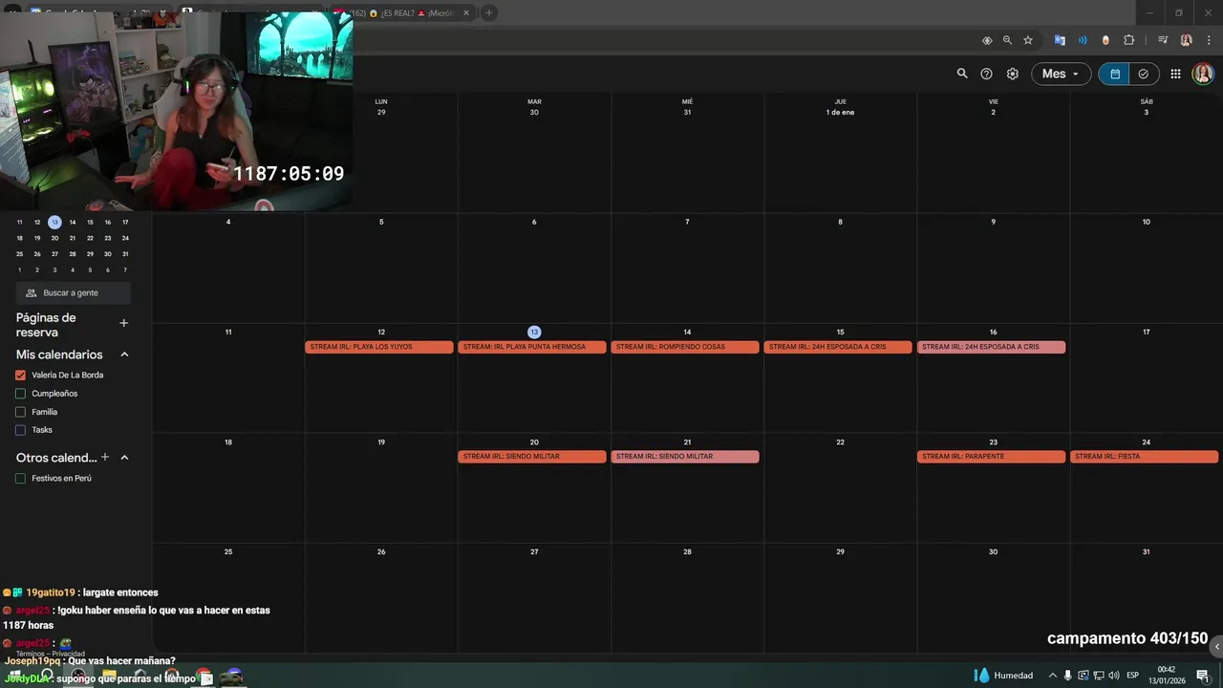
Task: Open event STREAM IRL: PARAPENTE
Action: [991, 457]
